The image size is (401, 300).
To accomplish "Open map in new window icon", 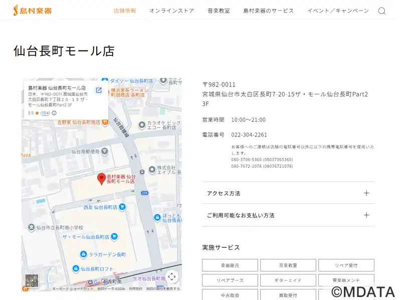I will click(99, 90).
